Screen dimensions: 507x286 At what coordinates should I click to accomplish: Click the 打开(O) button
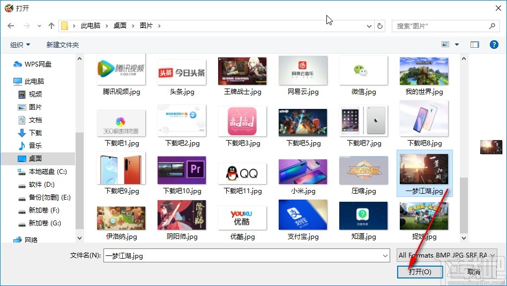click(420, 272)
